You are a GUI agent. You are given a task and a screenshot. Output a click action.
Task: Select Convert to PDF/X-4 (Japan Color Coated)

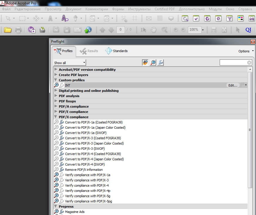tap(150, 159)
